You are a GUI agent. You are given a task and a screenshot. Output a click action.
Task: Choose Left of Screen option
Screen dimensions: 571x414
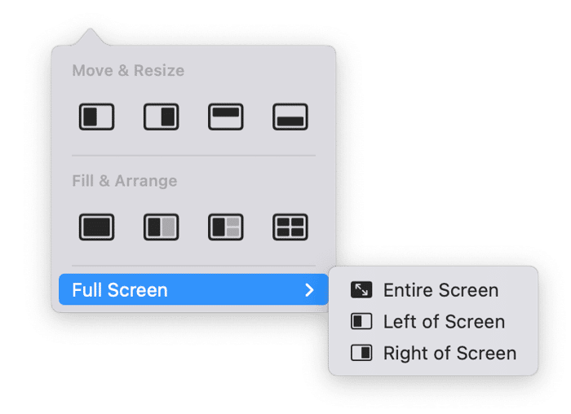444,322
